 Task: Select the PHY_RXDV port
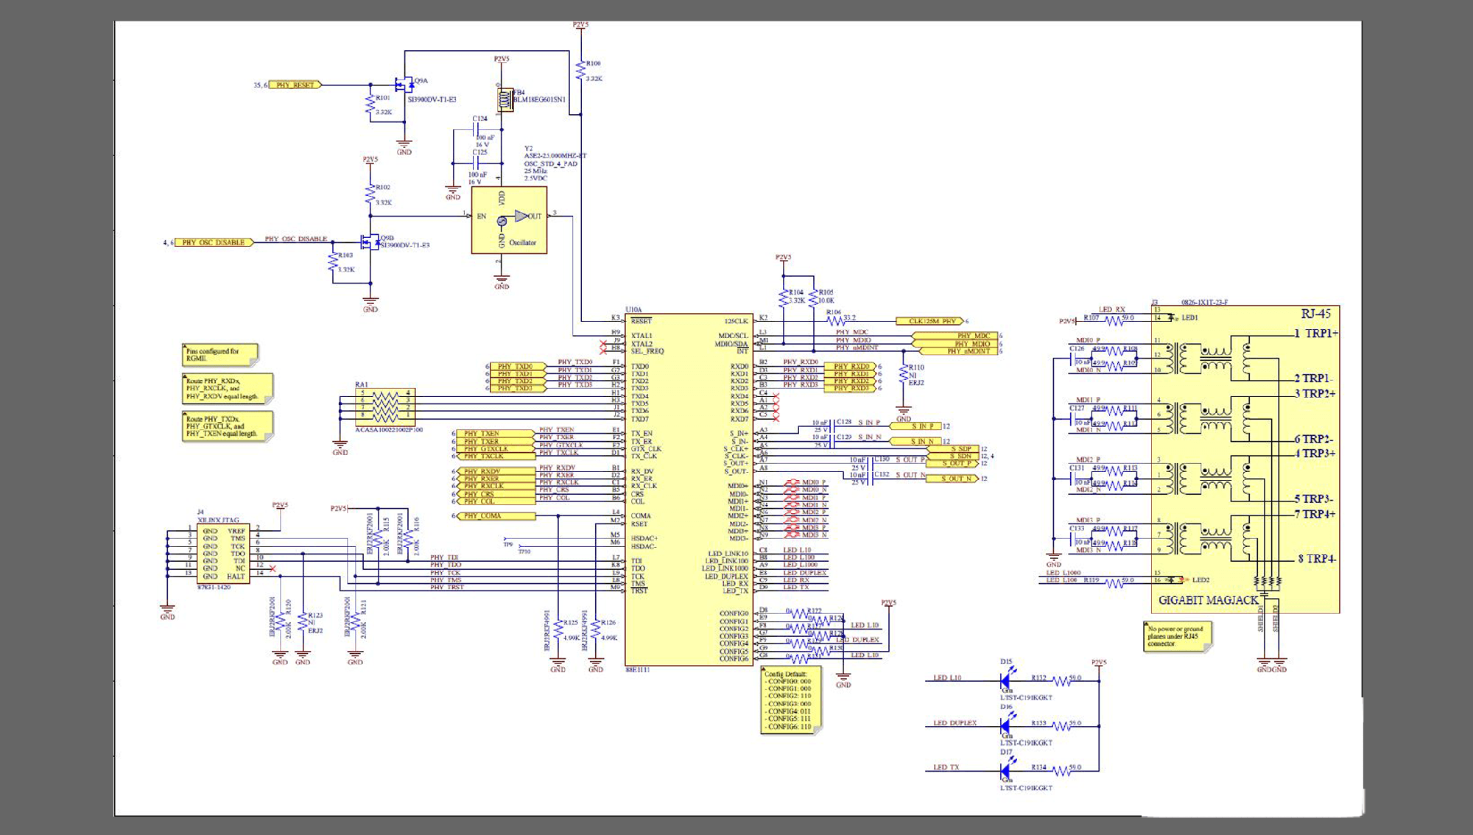point(495,471)
